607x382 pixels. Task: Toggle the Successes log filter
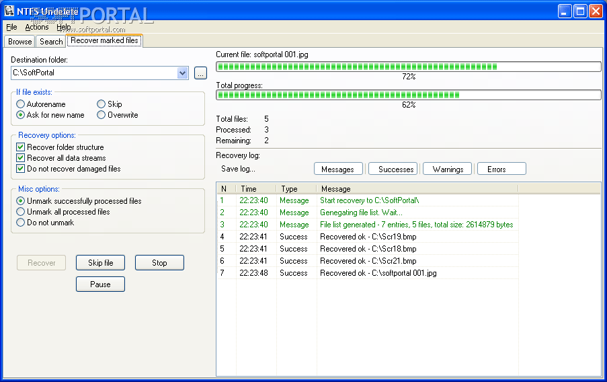393,169
